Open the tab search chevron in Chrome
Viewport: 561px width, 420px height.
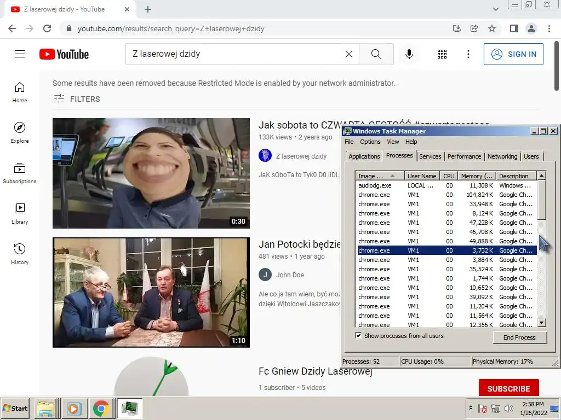coord(495,9)
